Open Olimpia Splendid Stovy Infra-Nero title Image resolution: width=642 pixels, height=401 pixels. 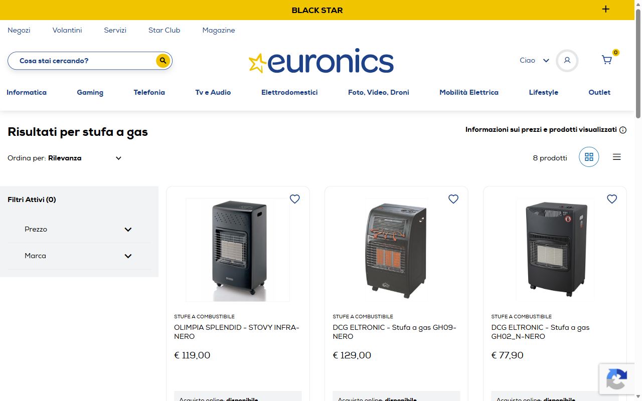pos(237,332)
